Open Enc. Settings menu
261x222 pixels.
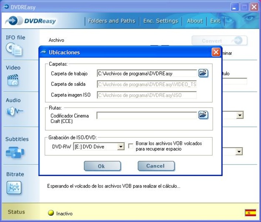coord(160,21)
